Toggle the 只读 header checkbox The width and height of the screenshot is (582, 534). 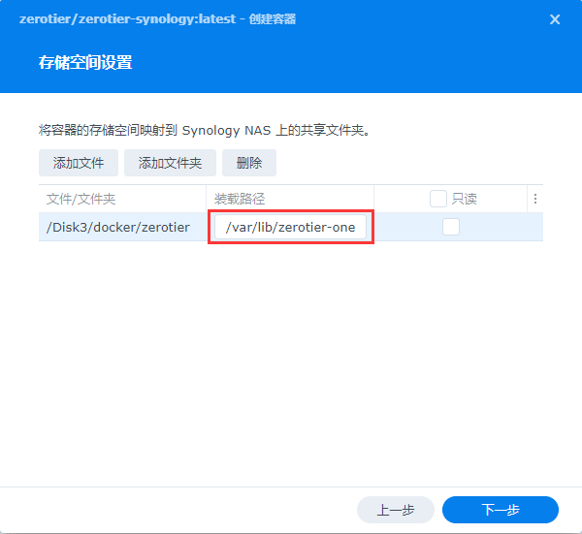point(438,199)
